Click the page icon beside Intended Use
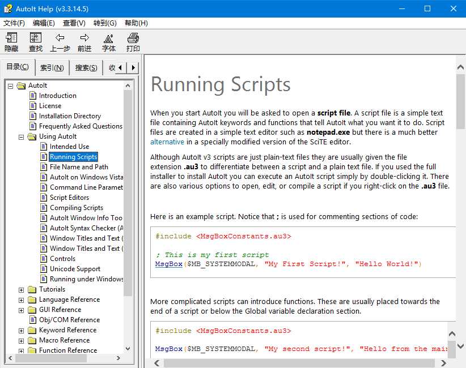466x368 pixels. click(x=44, y=146)
